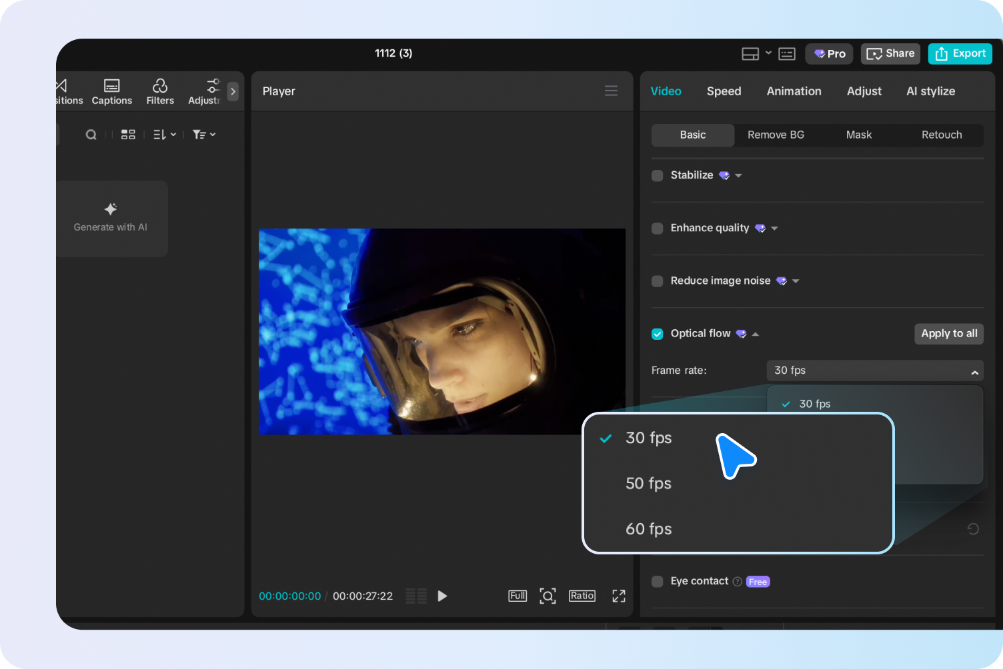1003x669 pixels.
Task: Click the Apply to all button
Action: point(949,333)
